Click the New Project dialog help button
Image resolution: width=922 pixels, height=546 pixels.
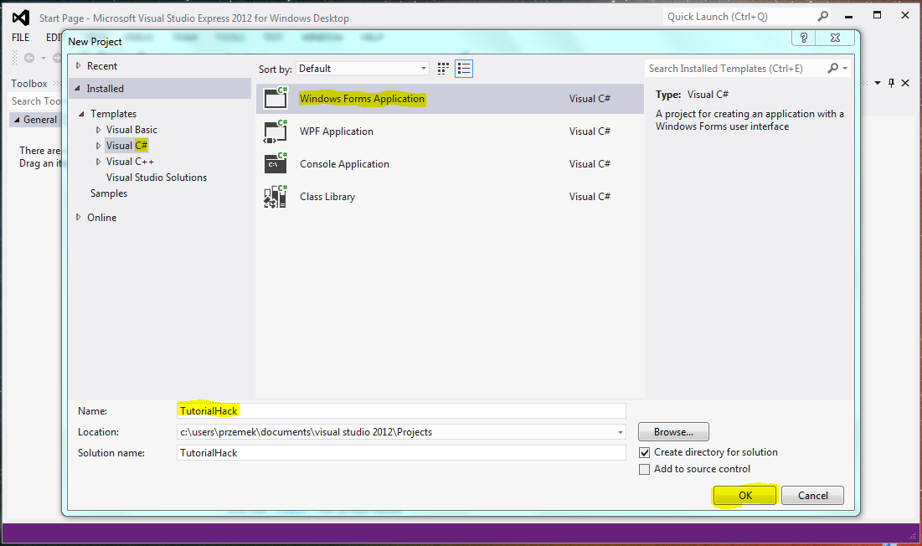pyautogui.click(x=804, y=38)
